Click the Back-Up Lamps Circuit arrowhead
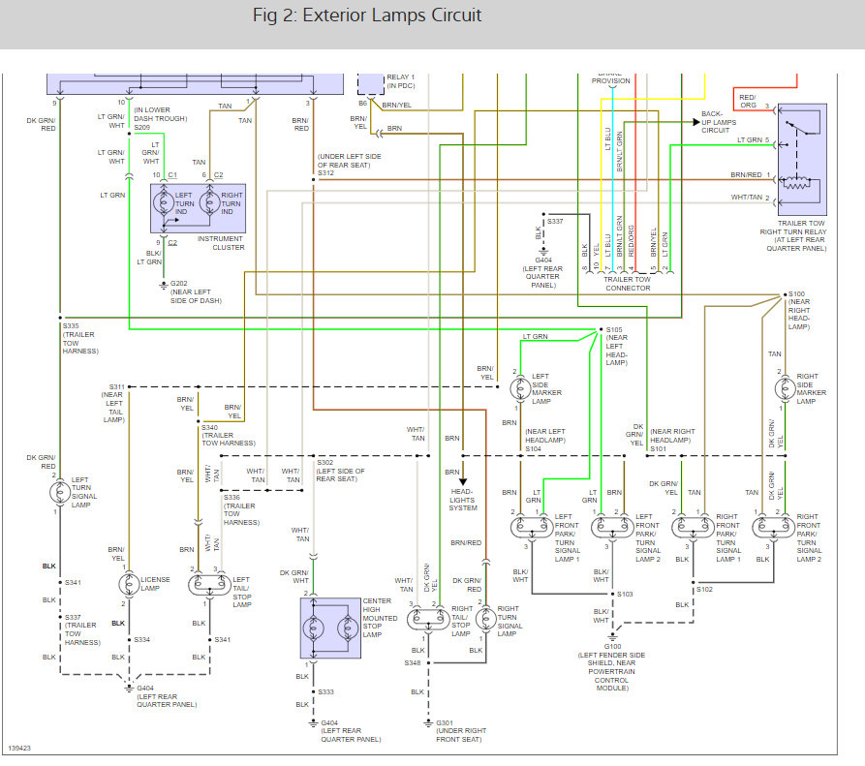The image size is (865, 766). [696, 122]
